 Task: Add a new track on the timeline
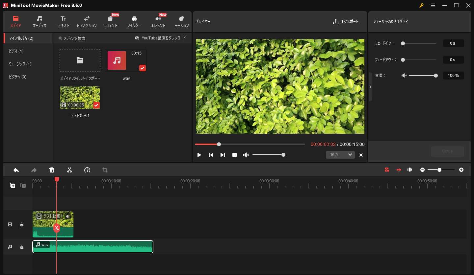pyautogui.click(x=12, y=185)
